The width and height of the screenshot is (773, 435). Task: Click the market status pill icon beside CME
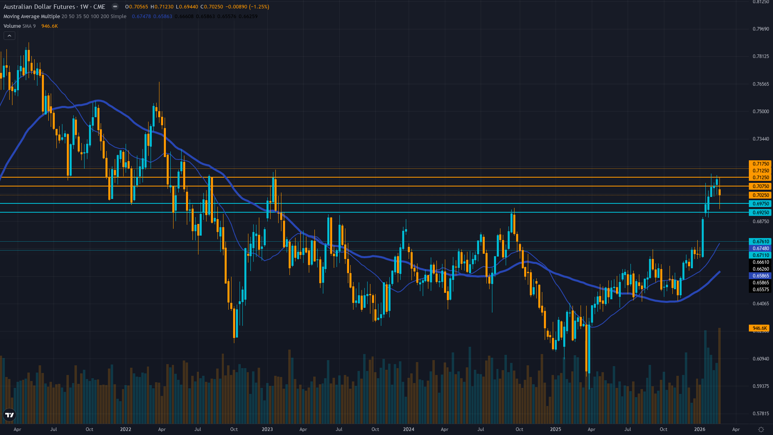pyautogui.click(x=115, y=6)
